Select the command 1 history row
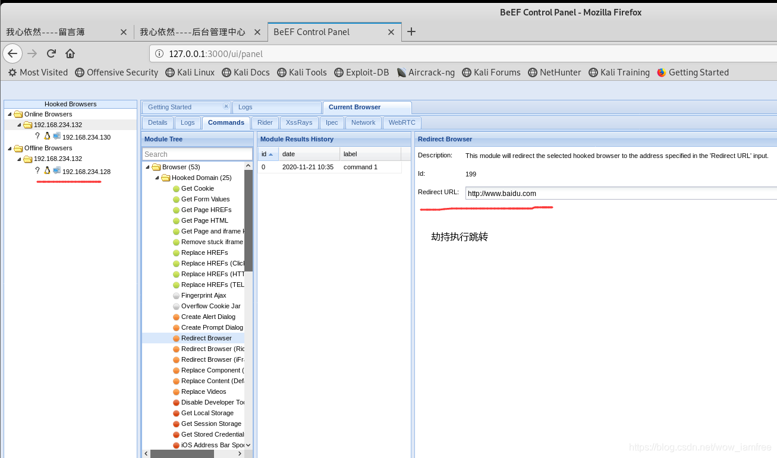The width and height of the screenshot is (777, 458). [x=330, y=167]
